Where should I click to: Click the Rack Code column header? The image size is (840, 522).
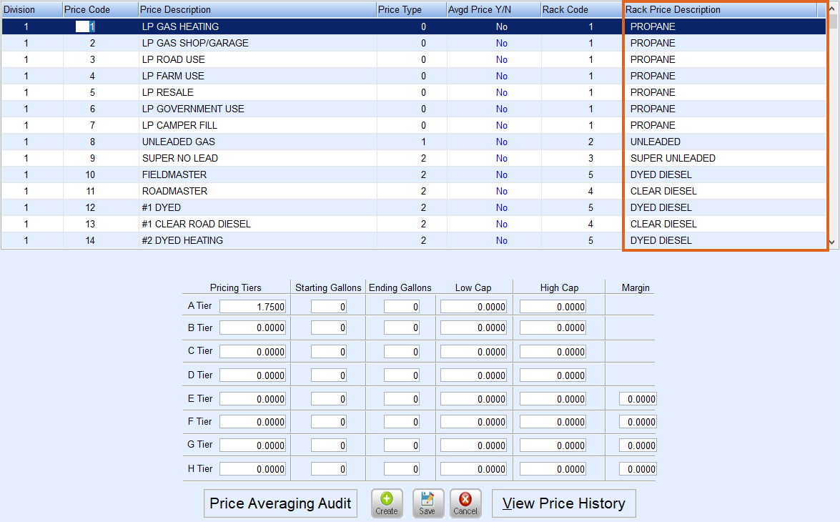pos(581,9)
